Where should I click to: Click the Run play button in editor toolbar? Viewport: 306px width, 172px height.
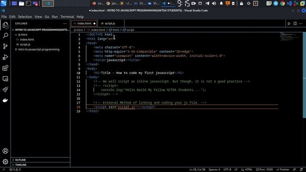[289, 23]
